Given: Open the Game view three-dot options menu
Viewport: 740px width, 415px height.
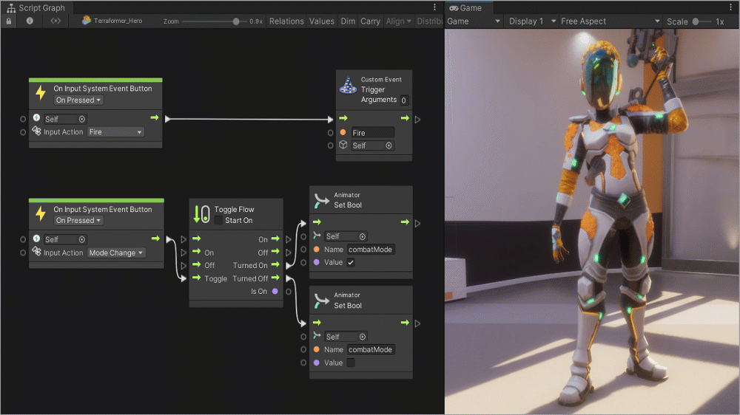Looking at the screenshot, I should click(732, 7).
